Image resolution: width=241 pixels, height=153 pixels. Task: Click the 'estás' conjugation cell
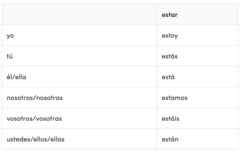tap(197, 56)
